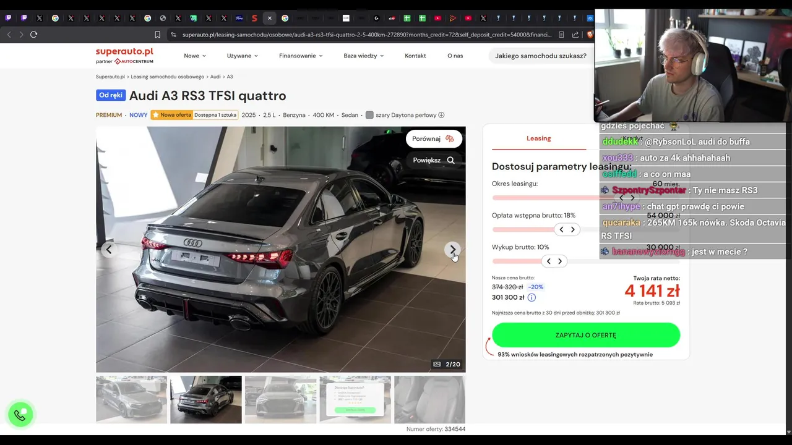
Task: Click the share icon in the address bar
Action: coord(575,35)
